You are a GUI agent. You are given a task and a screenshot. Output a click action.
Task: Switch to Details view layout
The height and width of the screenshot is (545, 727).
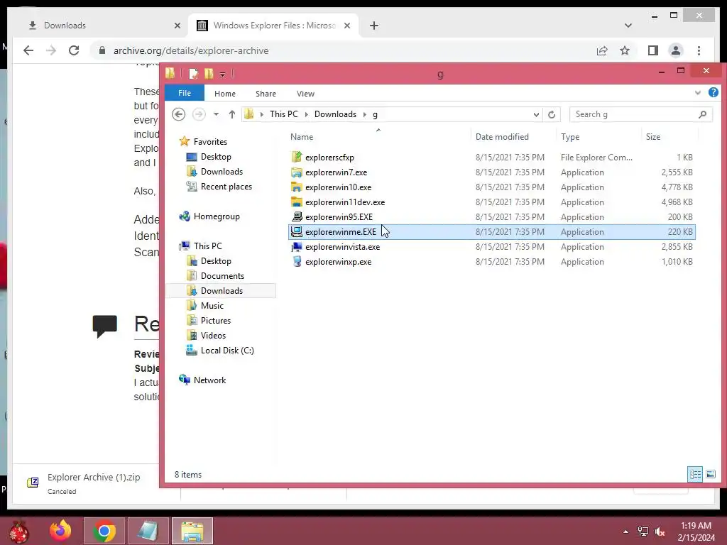(x=695, y=474)
